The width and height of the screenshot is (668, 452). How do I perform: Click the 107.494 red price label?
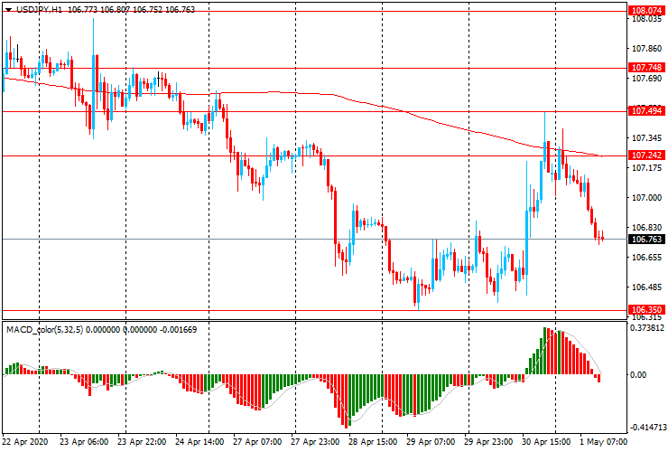pyautogui.click(x=646, y=111)
